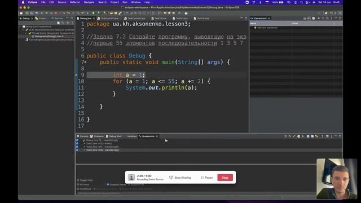Toggle checkbox for Task1 line 194 breakpoint
This screenshot has height=203, width=361.
(77, 150)
